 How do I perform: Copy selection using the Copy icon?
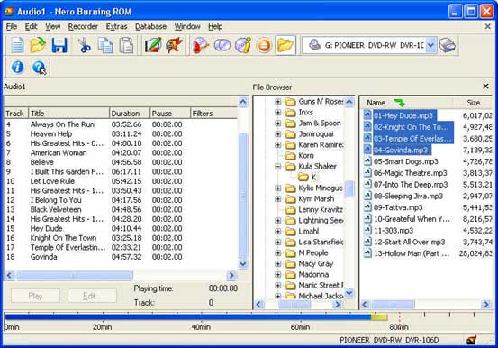pyautogui.click(x=105, y=45)
